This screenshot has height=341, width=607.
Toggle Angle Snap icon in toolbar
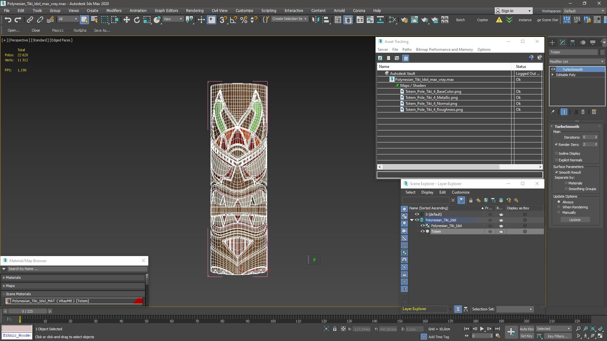[x=233, y=20]
